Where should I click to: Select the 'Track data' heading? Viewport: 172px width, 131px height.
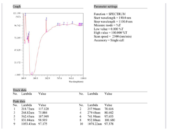pyautogui.click(x=20, y=90)
